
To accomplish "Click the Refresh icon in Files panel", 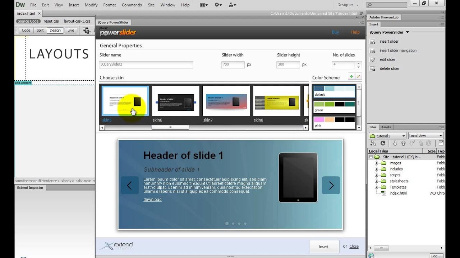I will (x=383, y=143).
